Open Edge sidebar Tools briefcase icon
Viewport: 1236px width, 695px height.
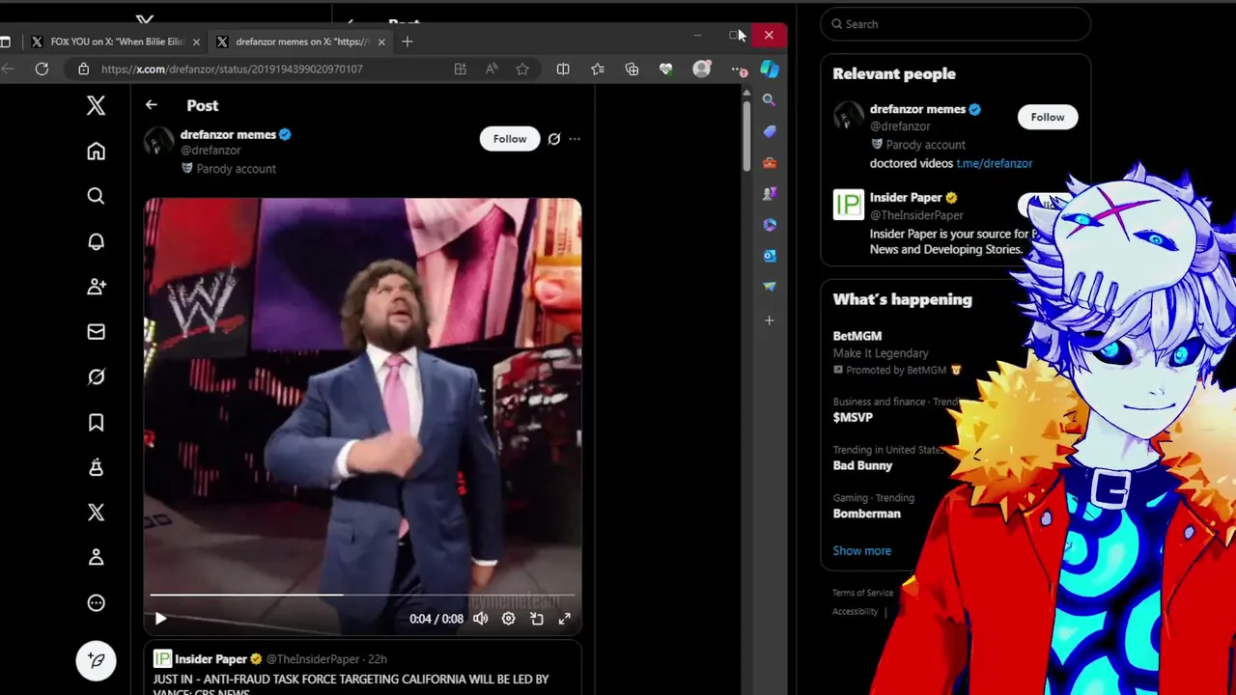pos(769,162)
